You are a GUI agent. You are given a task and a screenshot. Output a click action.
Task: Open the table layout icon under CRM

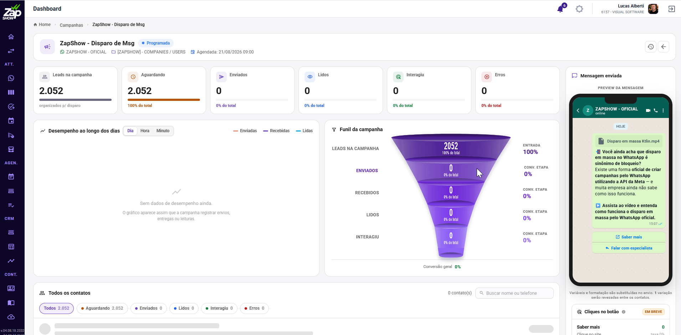(x=11, y=247)
